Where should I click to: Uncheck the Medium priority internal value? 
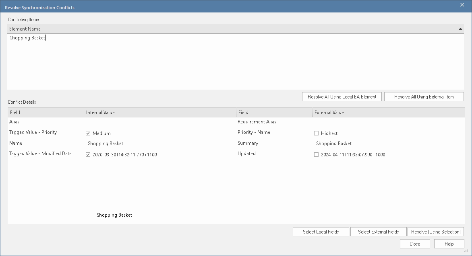[x=88, y=133]
